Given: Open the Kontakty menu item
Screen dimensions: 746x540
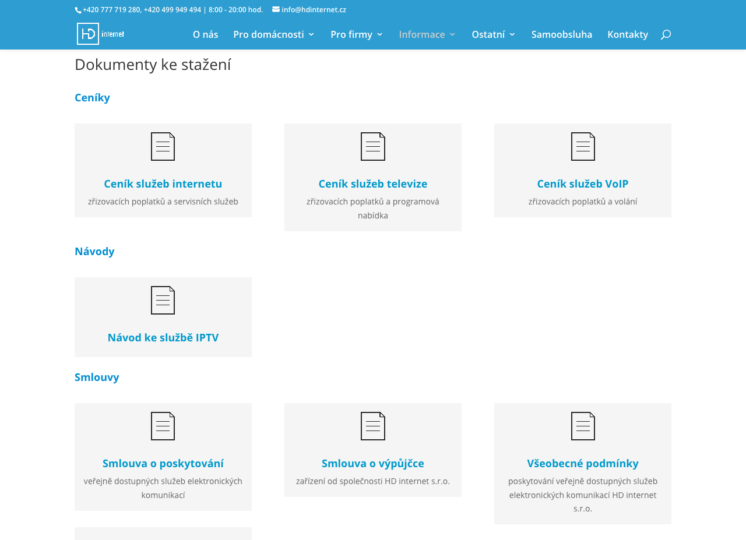Looking at the screenshot, I should tap(628, 34).
